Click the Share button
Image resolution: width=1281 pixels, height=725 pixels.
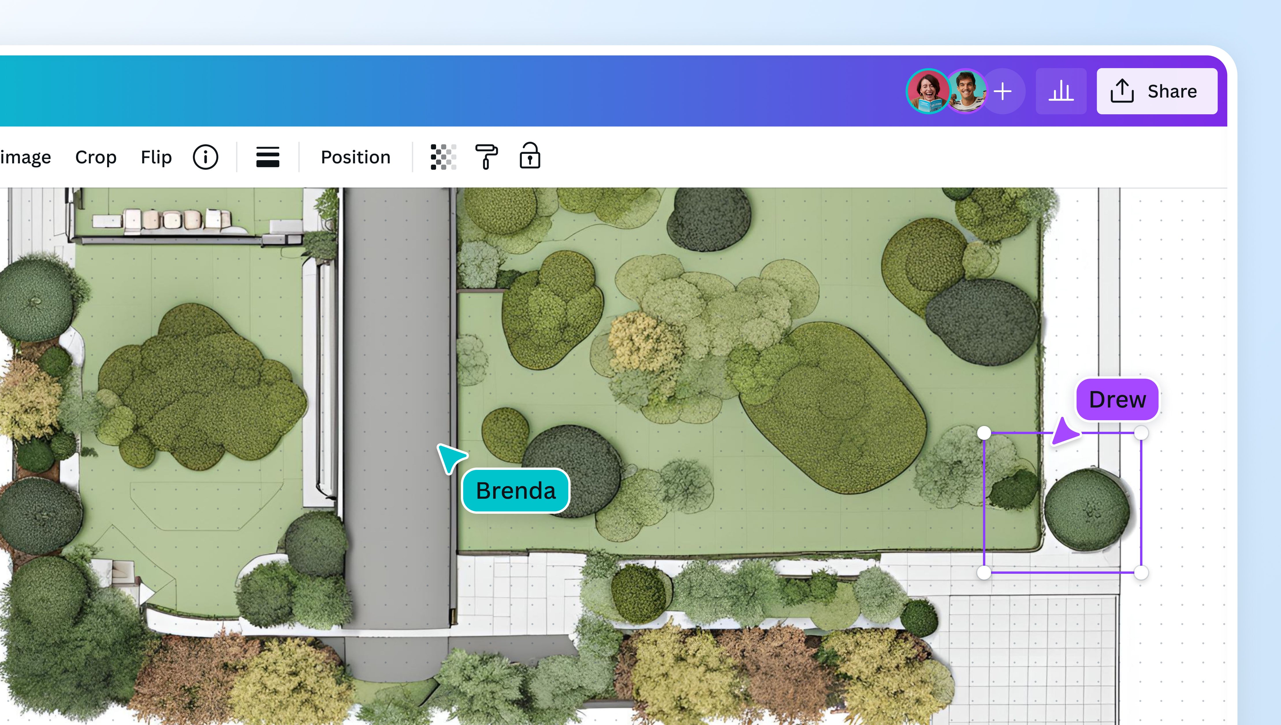point(1157,91)
